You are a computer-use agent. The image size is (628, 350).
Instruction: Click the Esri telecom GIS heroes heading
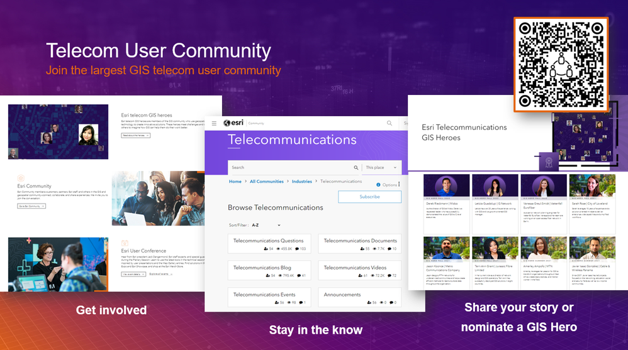147,115
